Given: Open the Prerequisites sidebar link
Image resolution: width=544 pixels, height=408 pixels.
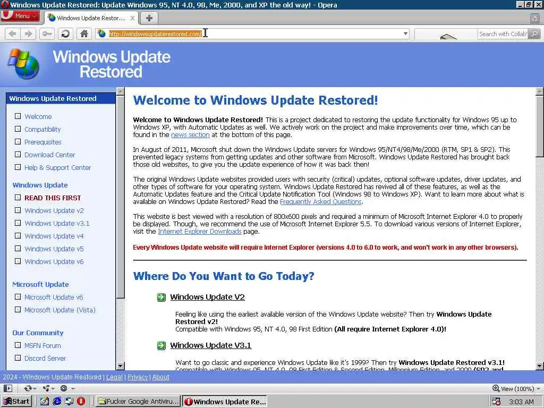Looking at the screenshot, I should pyautogui.click(x=42, y=142).
